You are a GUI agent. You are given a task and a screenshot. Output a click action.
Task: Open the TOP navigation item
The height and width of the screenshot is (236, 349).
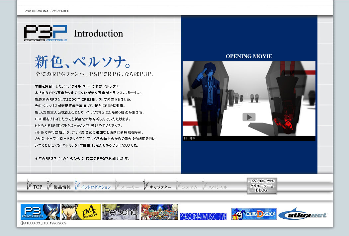(x=34, y=185)
